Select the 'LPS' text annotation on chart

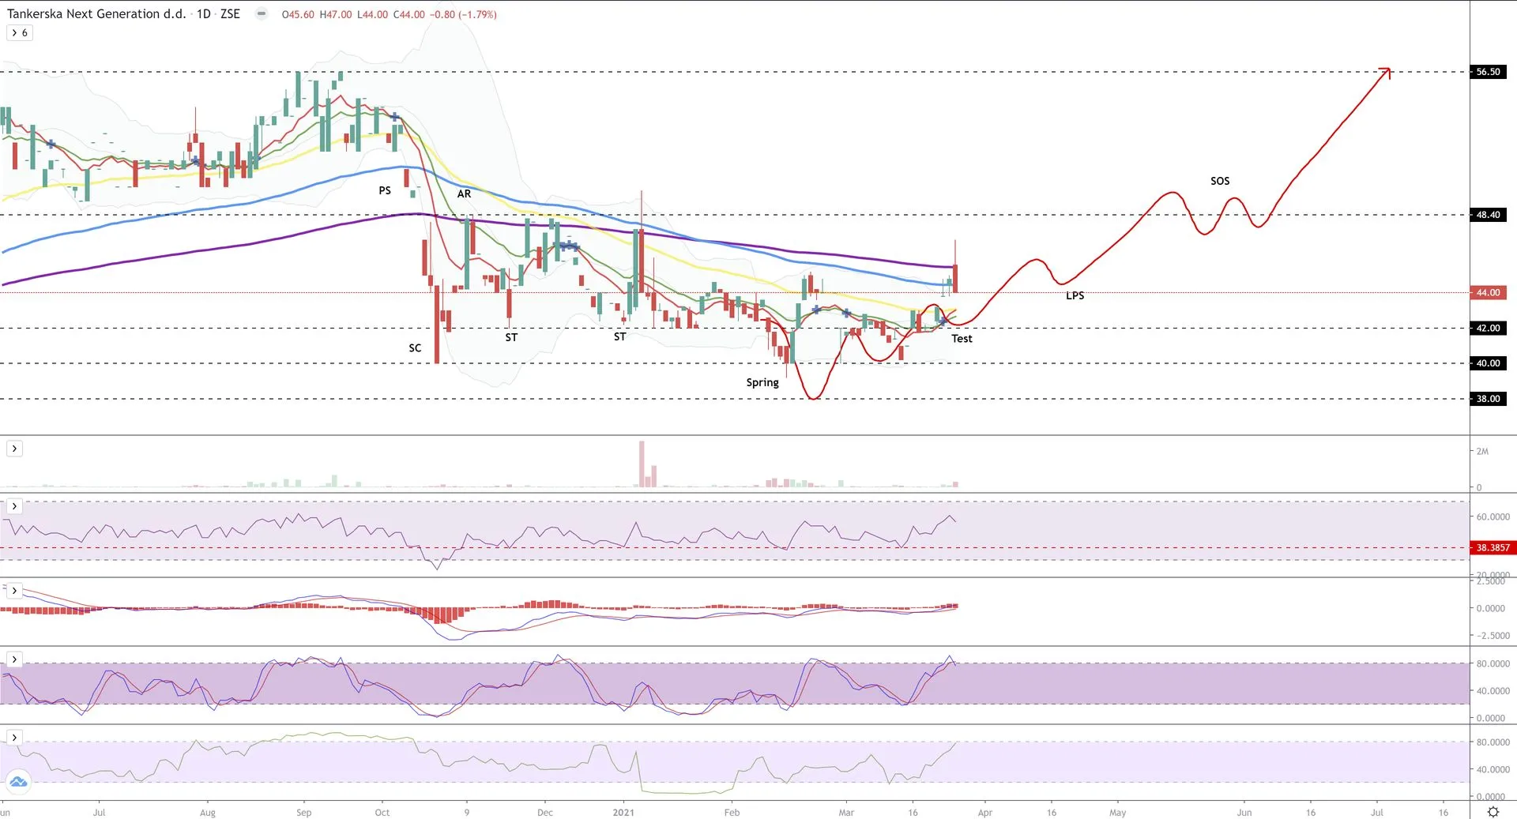click(x=1075, y=295)
